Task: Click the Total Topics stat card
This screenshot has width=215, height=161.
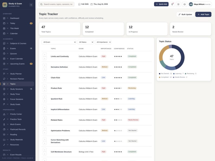Action: (x=60, y=29)
